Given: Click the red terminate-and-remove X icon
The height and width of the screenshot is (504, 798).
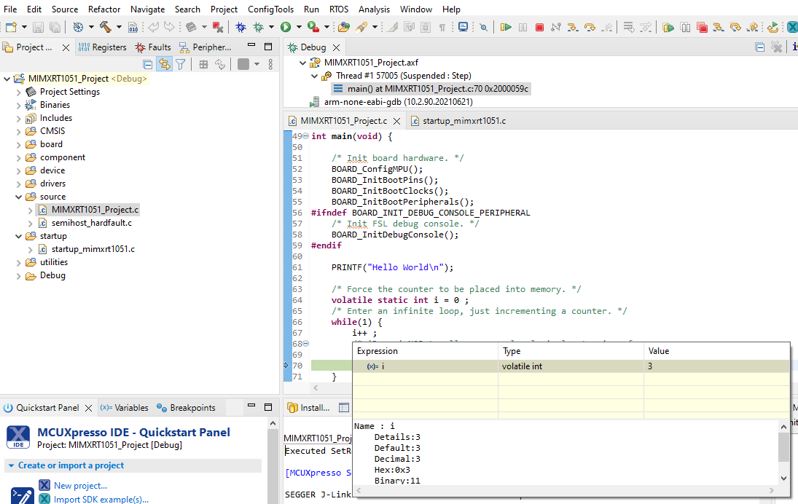Looking at the screenshot, I should pos(218,27).
